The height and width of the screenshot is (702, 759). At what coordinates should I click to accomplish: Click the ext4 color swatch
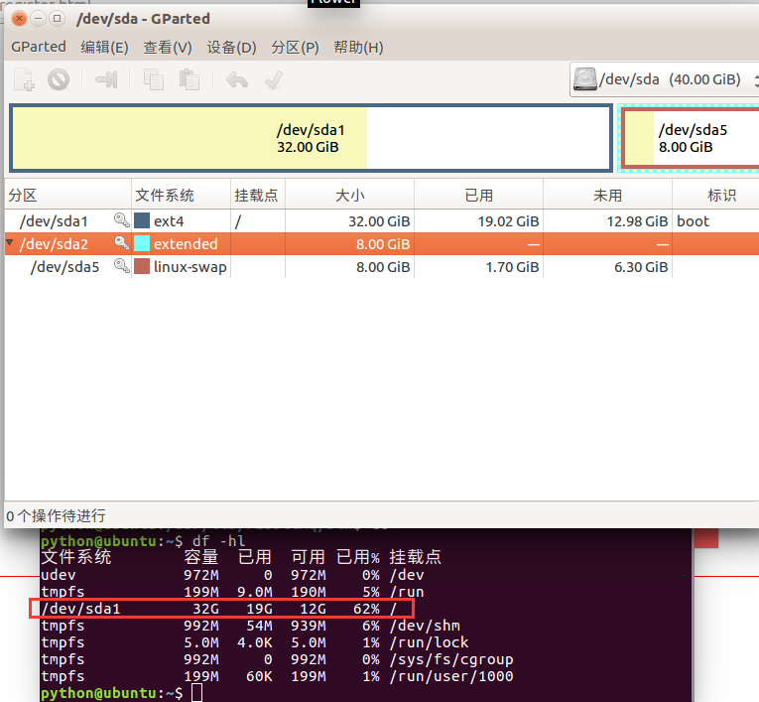(142, 220)
